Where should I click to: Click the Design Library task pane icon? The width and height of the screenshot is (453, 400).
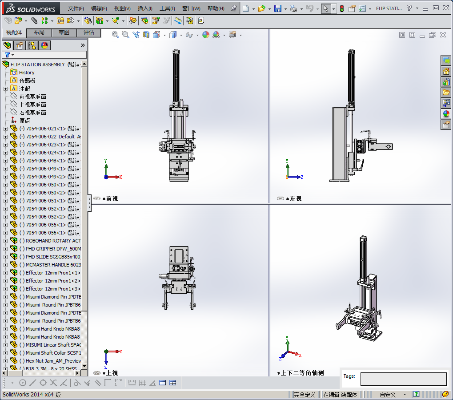[446, 82]
